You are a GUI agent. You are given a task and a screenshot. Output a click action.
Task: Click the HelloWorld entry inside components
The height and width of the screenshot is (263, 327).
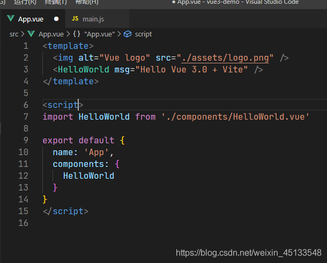tap(88, 176)
